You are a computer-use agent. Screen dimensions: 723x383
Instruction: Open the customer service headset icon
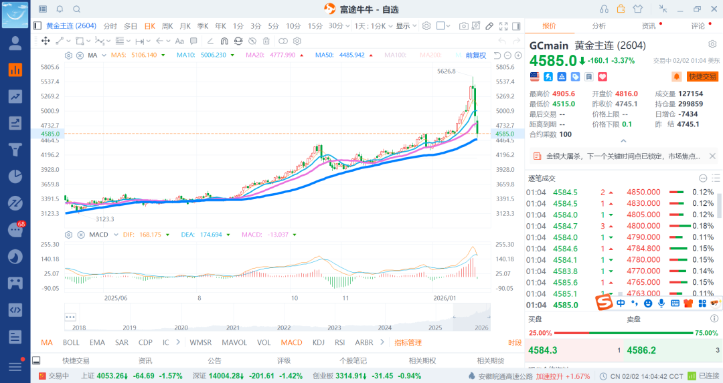tap(604, 9)
